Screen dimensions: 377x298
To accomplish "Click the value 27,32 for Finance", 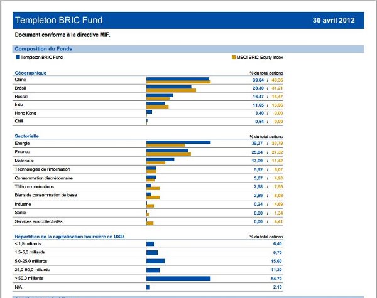I will 277,152.
